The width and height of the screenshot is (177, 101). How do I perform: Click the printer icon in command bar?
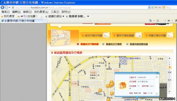(x=169, y=20)
